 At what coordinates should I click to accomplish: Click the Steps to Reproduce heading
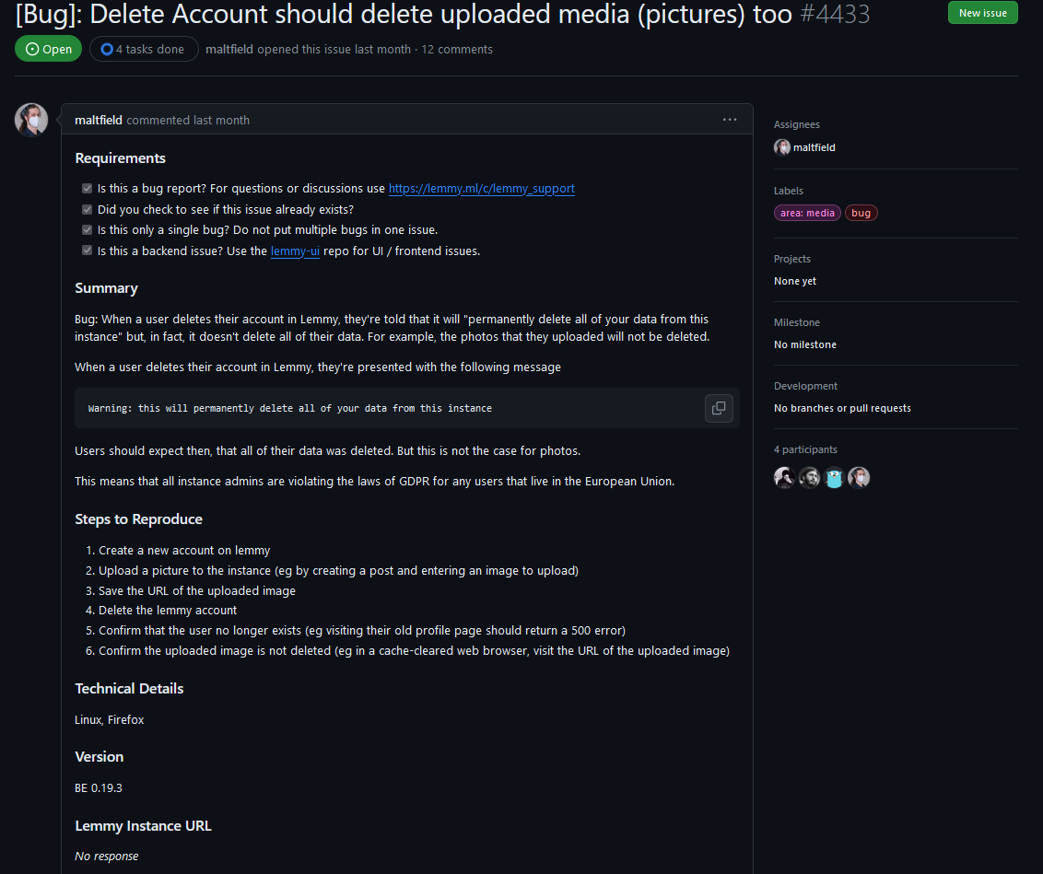click(x=138, y=519)
